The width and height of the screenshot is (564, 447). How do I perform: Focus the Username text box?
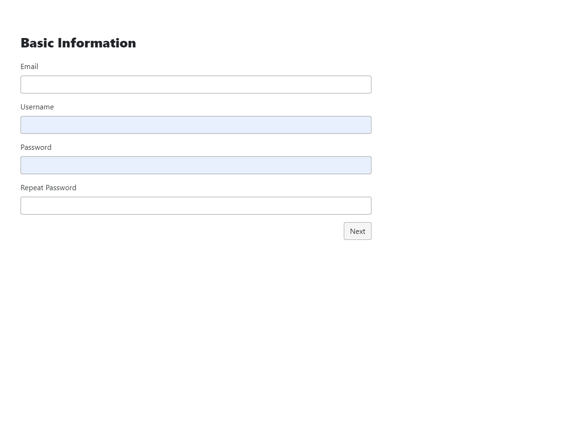point(196,125)
